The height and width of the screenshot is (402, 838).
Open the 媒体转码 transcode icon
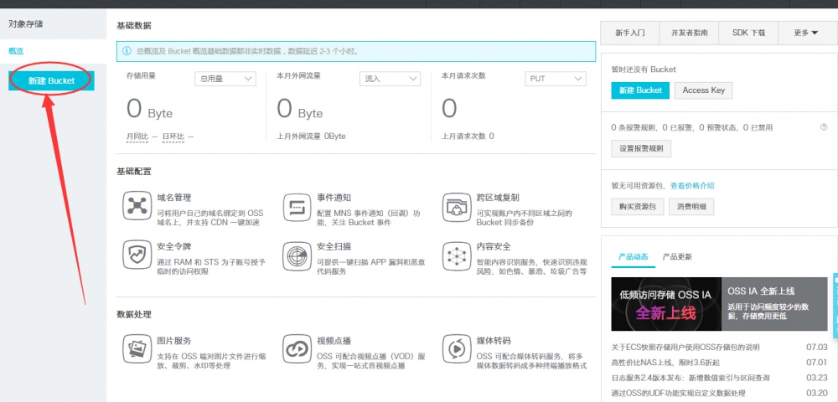click(x=457, y=349)
